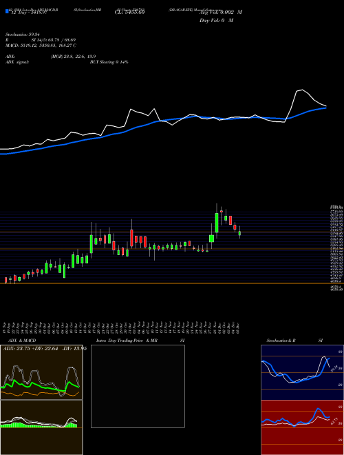Image resolution: width=344 pixels, height=455 pixels.
Task: Click the 'Day Vol: 0 M' value
Action: pos(216,21)
